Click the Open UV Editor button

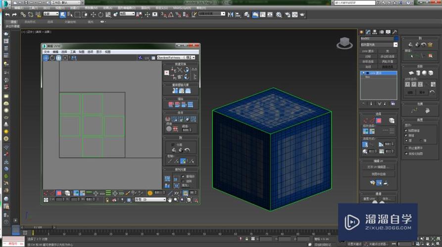(x=378, y=167)
